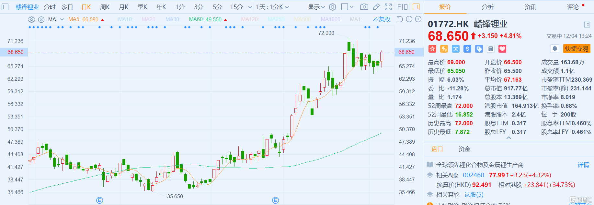
Task: Collapse the quote details with the chevron
Action: [509, 138]
